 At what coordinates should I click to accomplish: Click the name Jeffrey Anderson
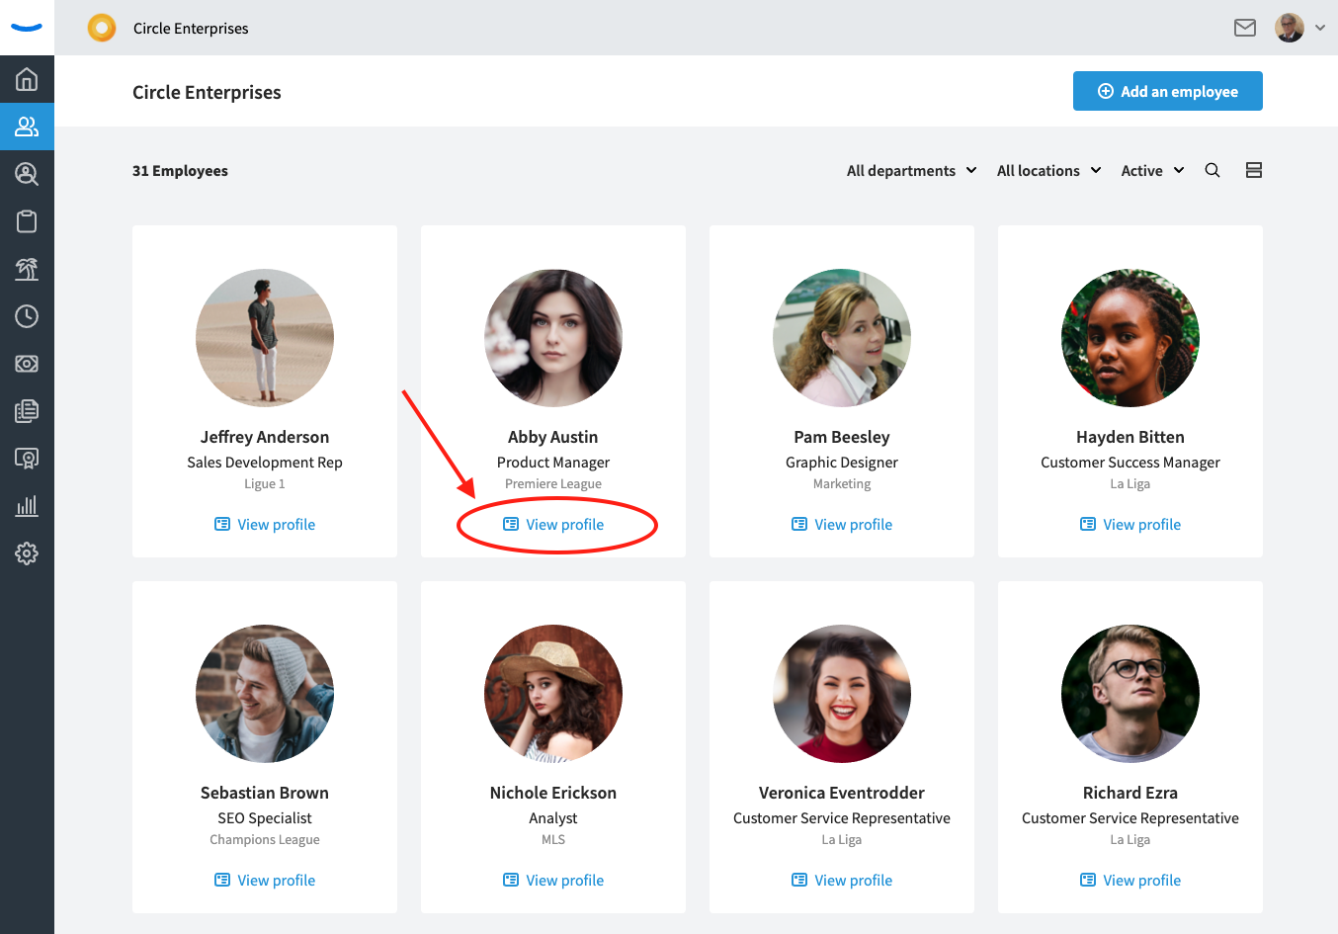(x=265, y=437)
